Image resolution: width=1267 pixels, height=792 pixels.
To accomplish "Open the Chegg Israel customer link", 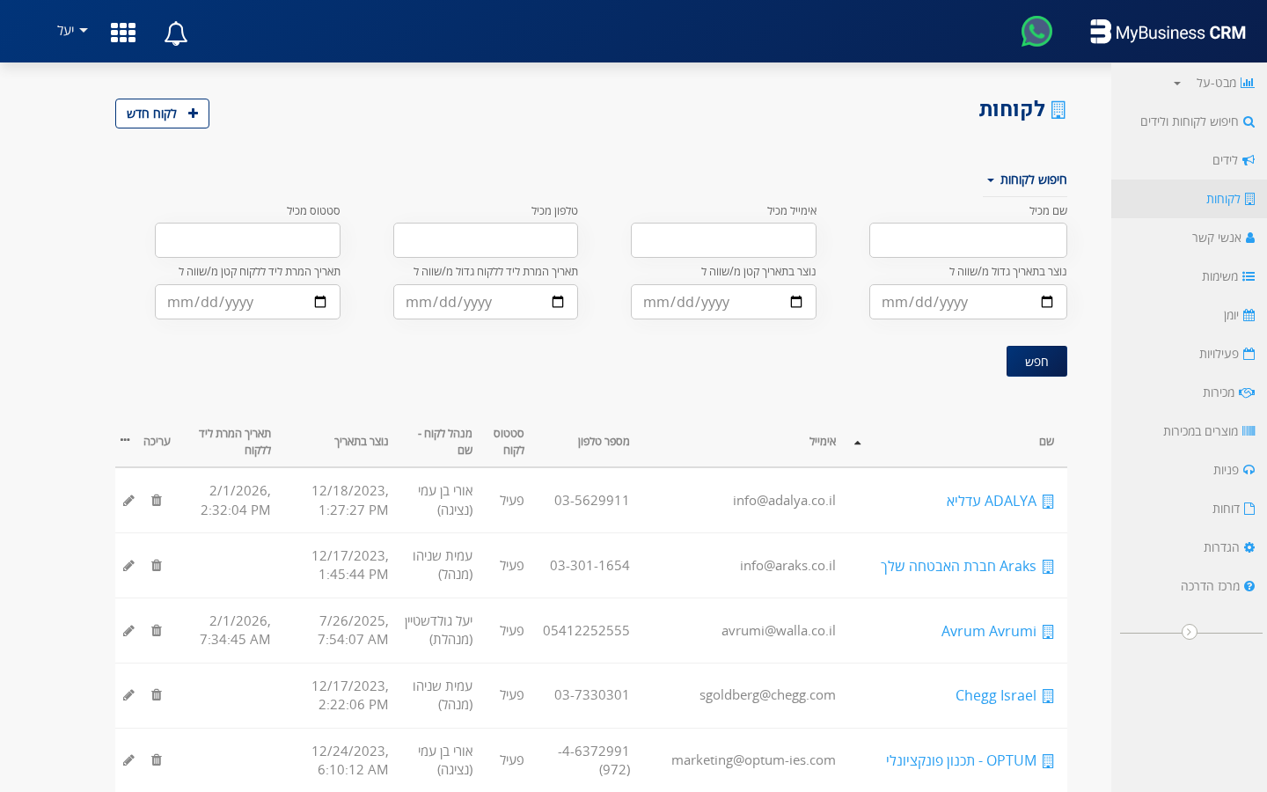I will click(995, 695).
